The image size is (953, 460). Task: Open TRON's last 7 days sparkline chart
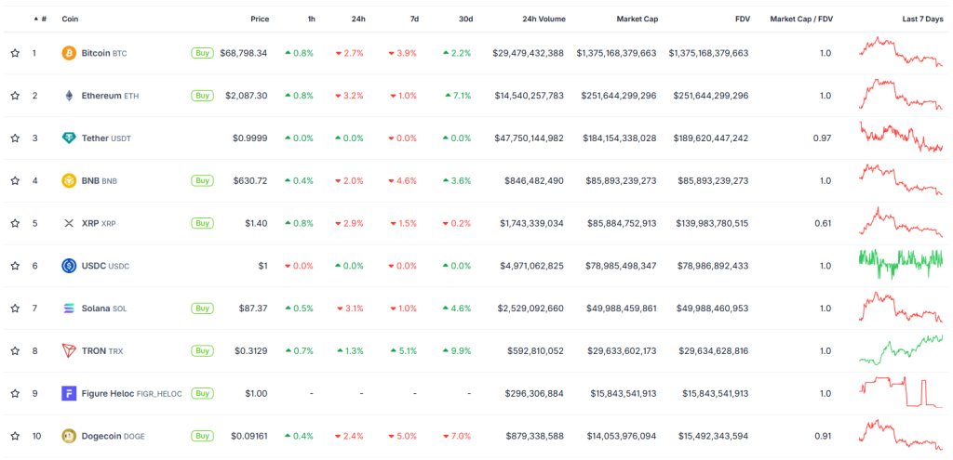[901, 349]
